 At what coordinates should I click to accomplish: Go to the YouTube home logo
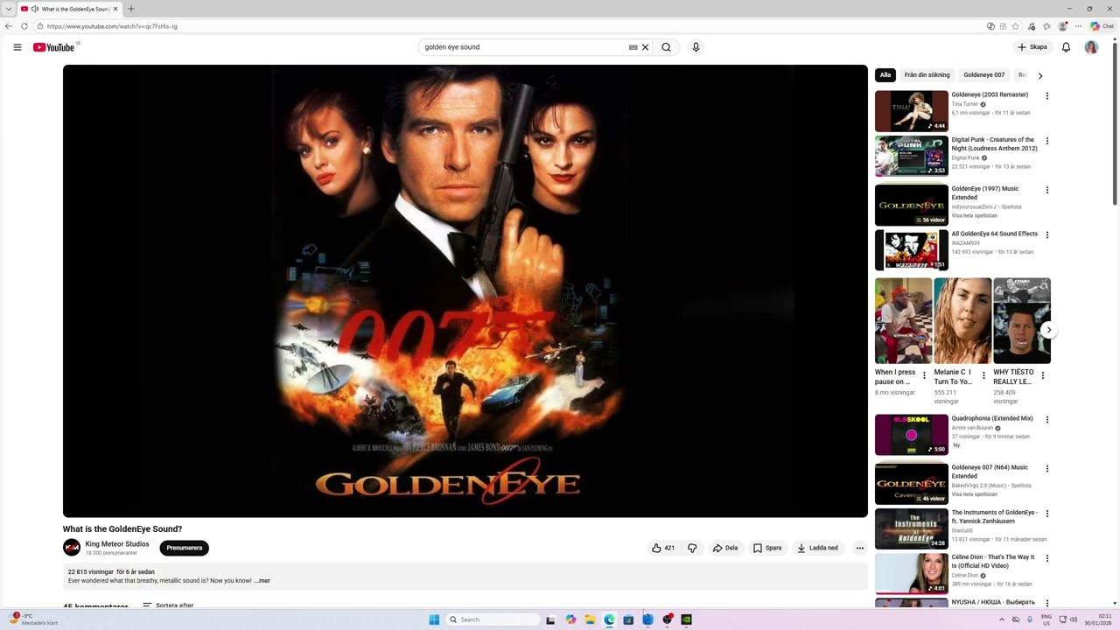tap(53, 47)
